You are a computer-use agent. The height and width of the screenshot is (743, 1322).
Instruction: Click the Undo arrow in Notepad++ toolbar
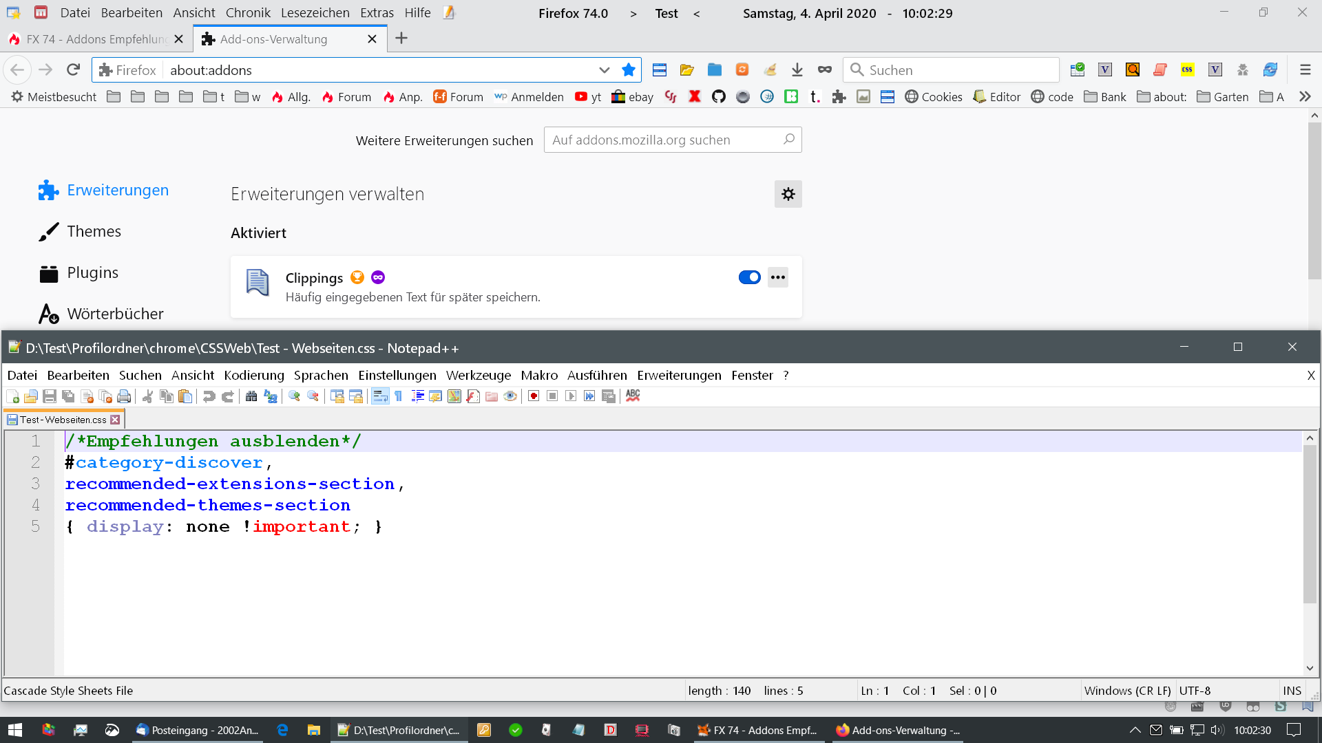209,396
